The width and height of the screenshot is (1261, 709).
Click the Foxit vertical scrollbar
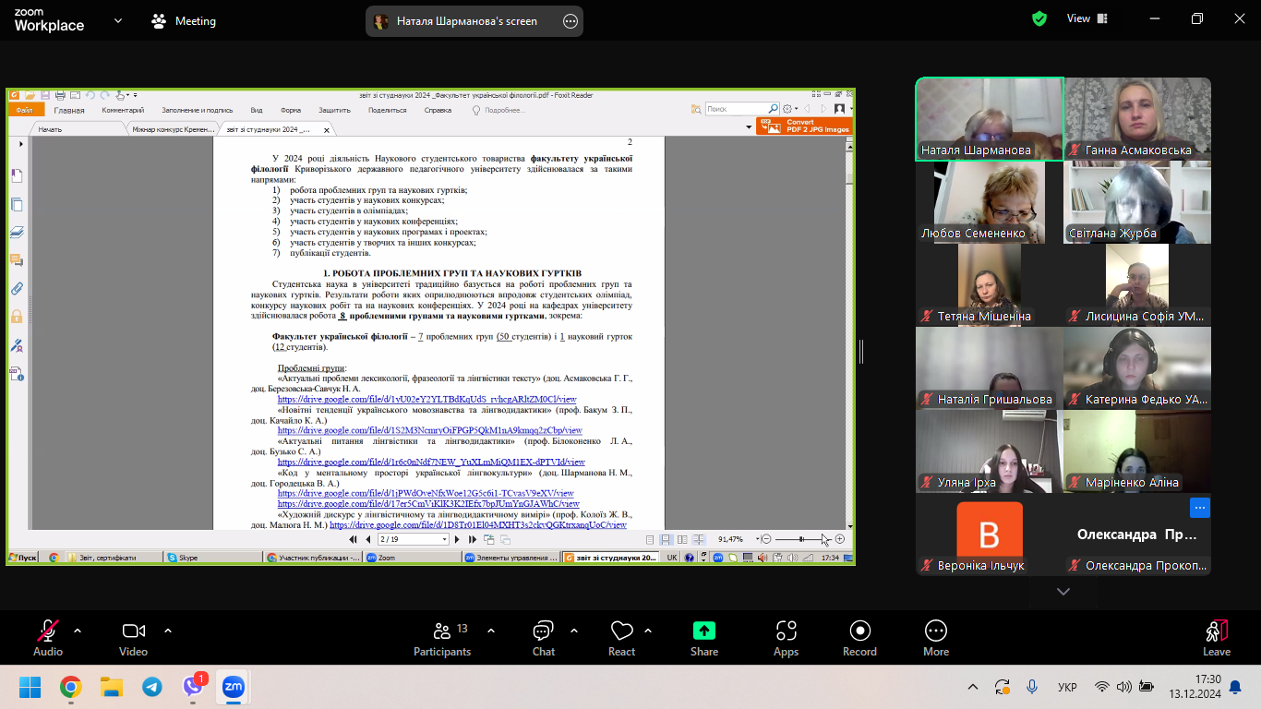[850, 332]
